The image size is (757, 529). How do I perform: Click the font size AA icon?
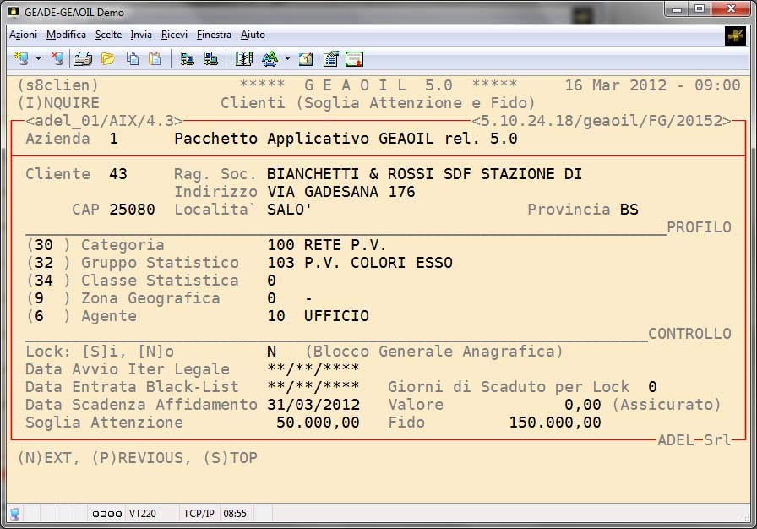point(270,59)
